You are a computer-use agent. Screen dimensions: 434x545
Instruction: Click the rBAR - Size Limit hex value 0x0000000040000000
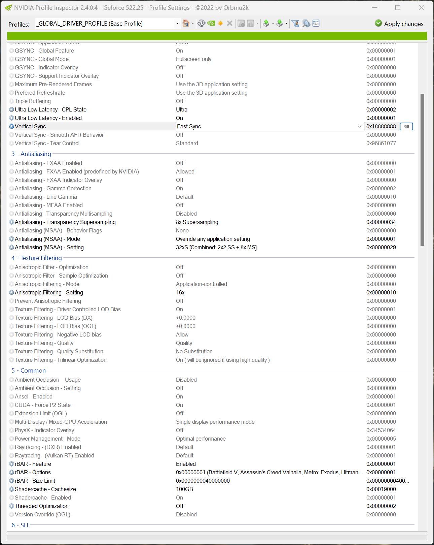pyautogui.click(x=203, y=481)
